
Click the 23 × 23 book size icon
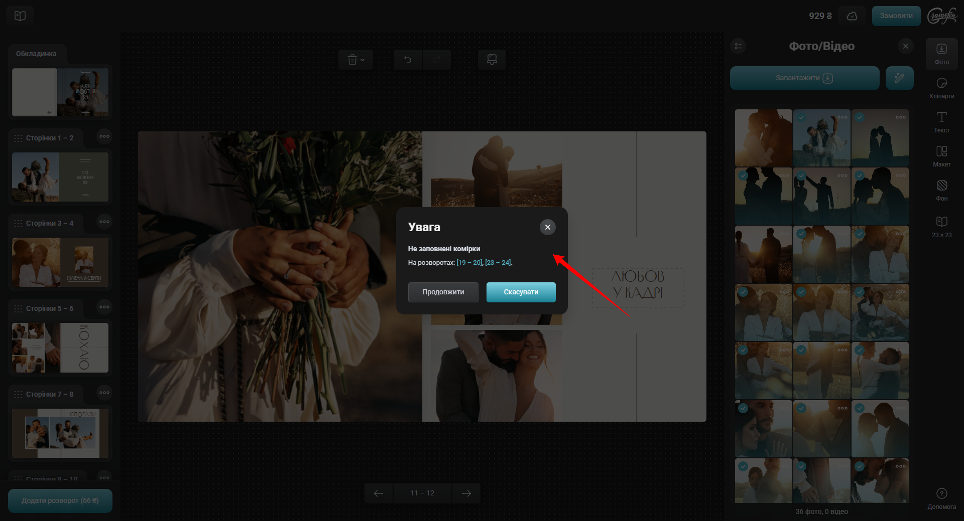pos(941,226)
